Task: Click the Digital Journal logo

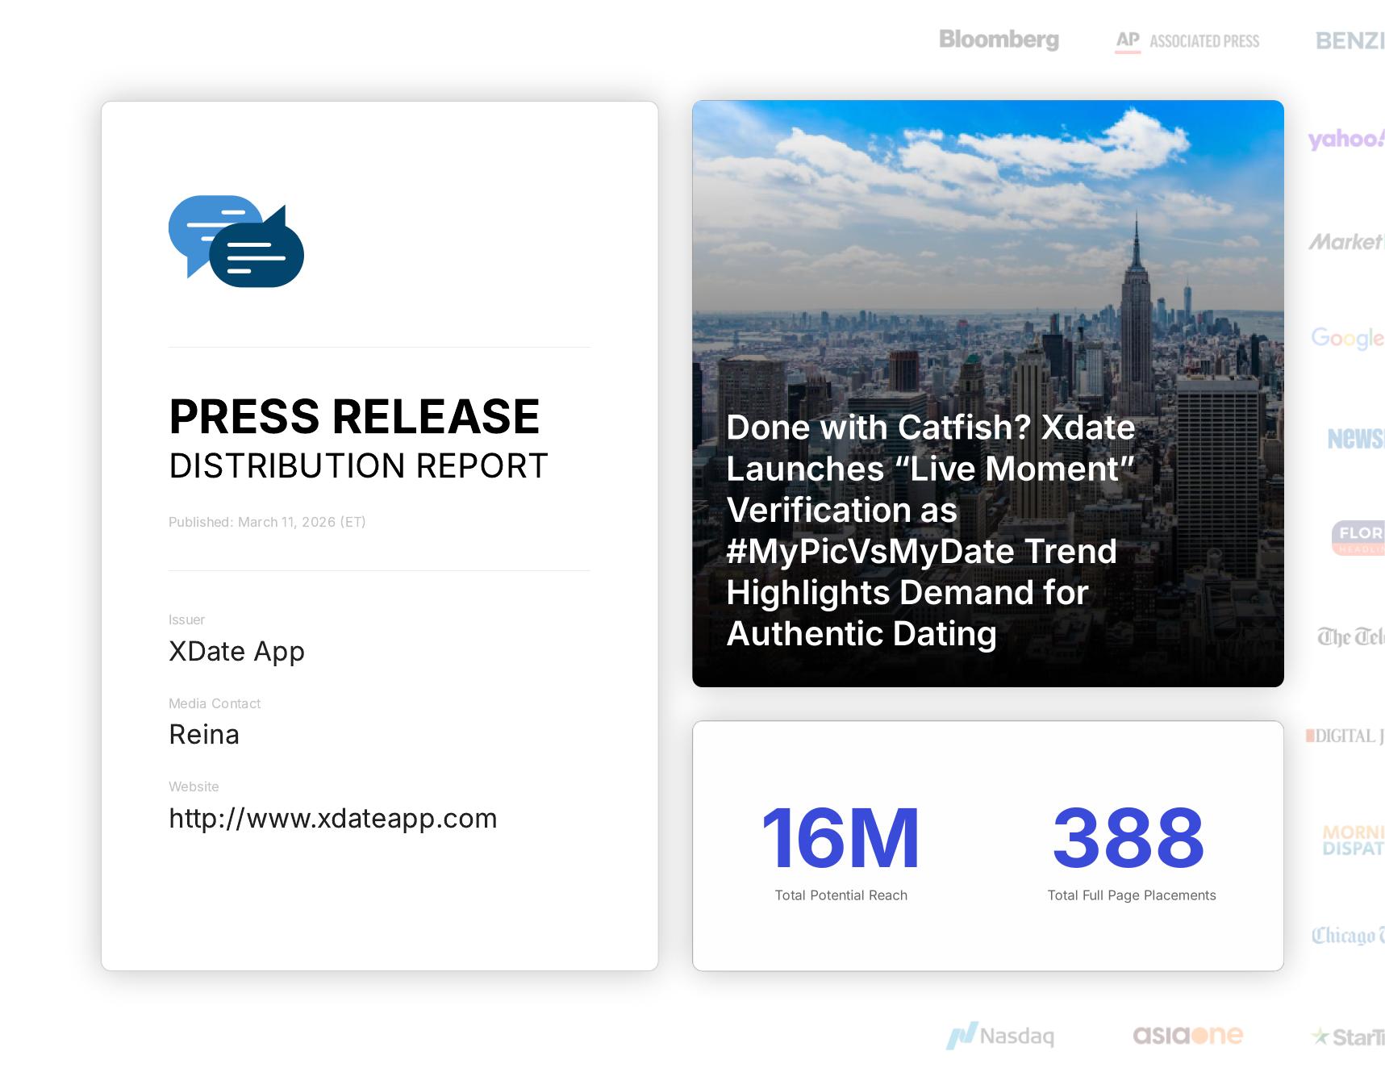Action: click(1345, 736)
